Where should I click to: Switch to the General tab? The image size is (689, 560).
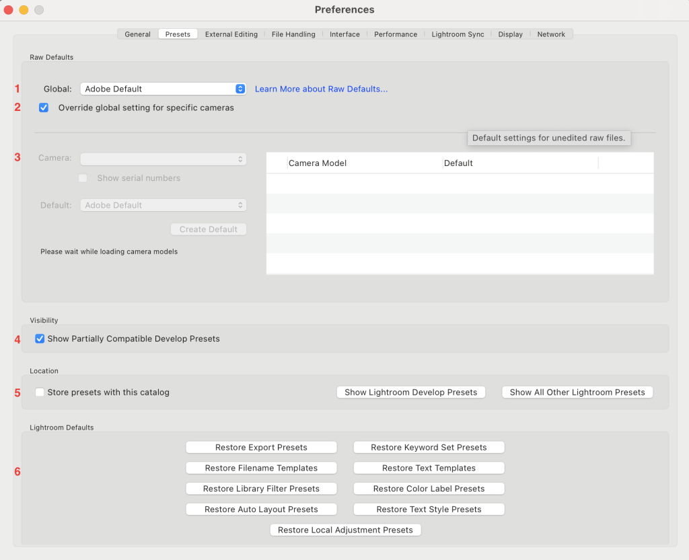tap(137, 34)
